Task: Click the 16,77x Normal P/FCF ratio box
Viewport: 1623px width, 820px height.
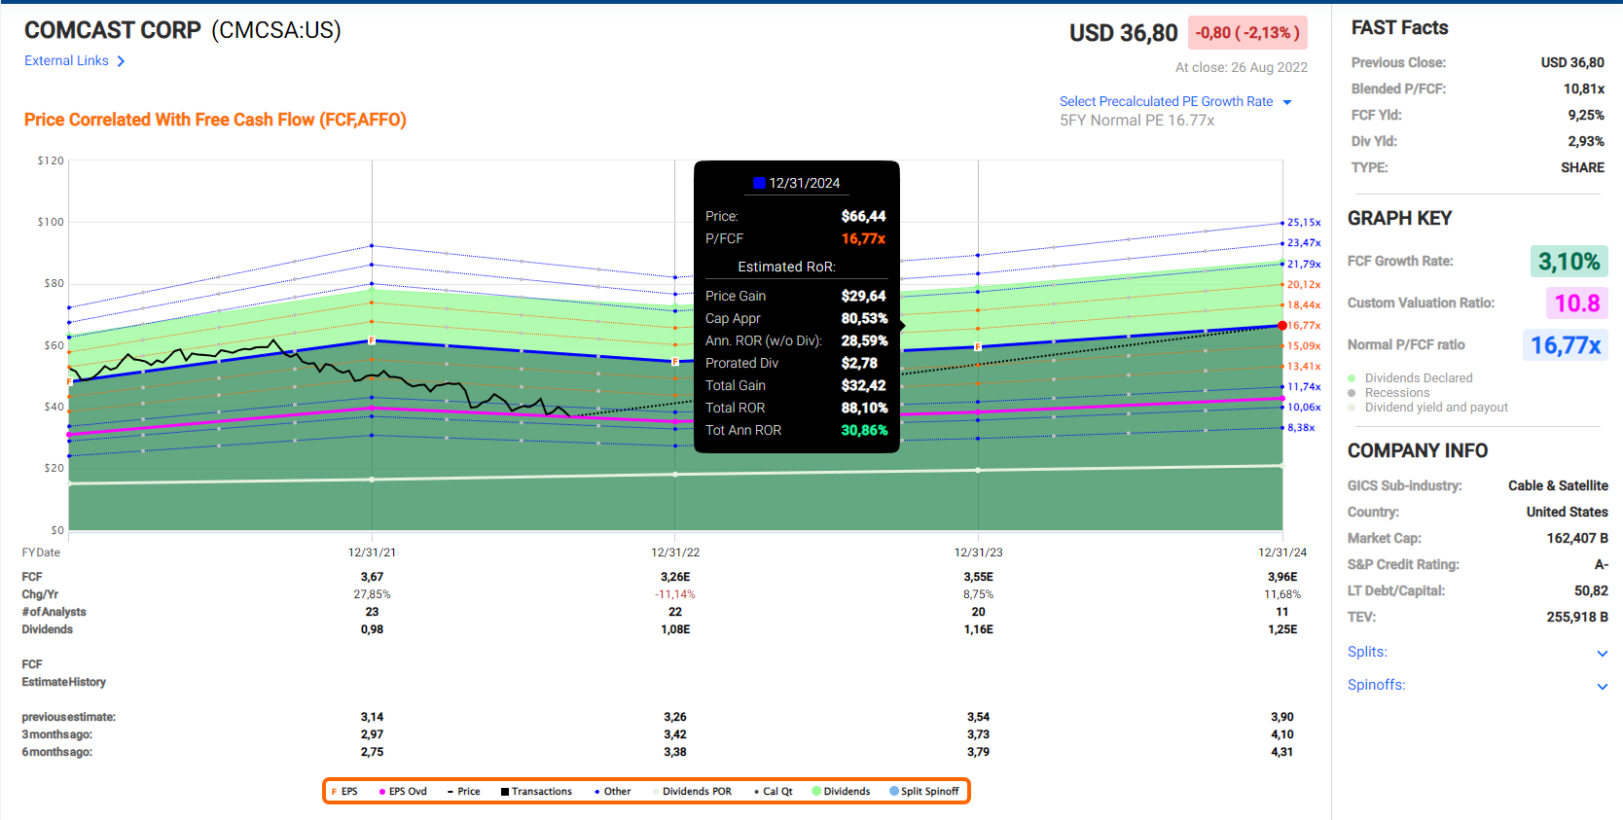Action: [x=1565, y=345]
